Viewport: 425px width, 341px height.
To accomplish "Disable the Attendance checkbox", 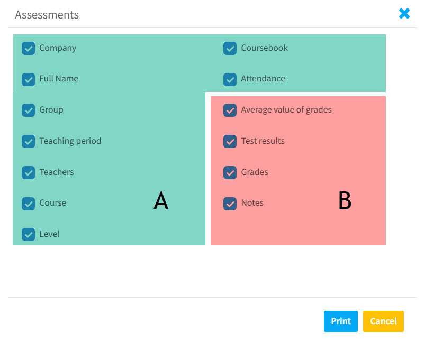I will click(230, 79).
